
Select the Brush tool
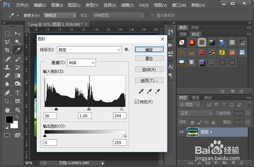[18, 59]
